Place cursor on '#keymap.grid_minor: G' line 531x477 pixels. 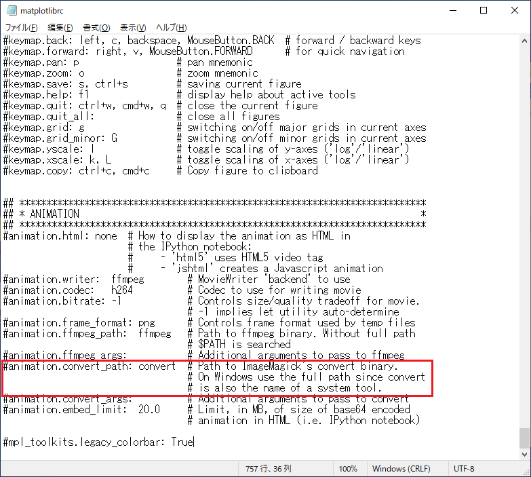tap(215, 138)
